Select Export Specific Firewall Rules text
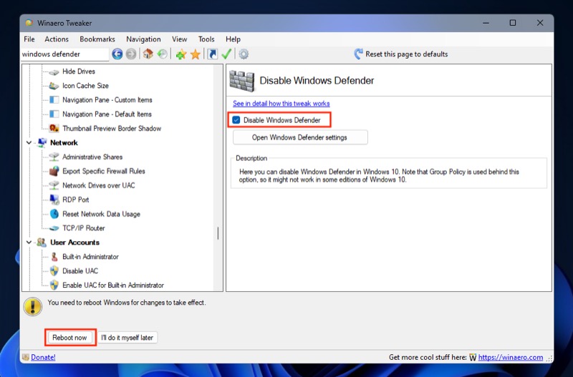The height and width of the screenshot is (377, 573). pyautogui.click(x=103, y=171)
